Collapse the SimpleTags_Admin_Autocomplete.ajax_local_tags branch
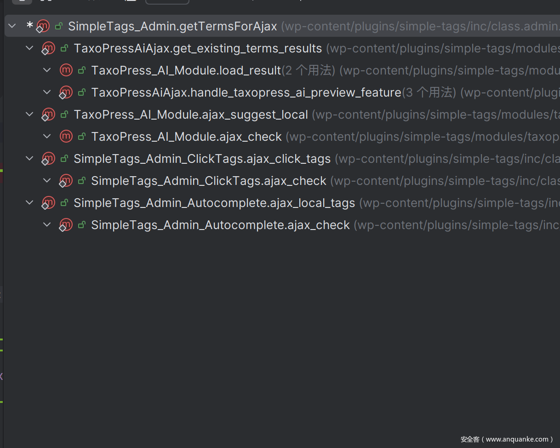Image resolution: width=560 pixels, height=448 pixels. point(30,203)
